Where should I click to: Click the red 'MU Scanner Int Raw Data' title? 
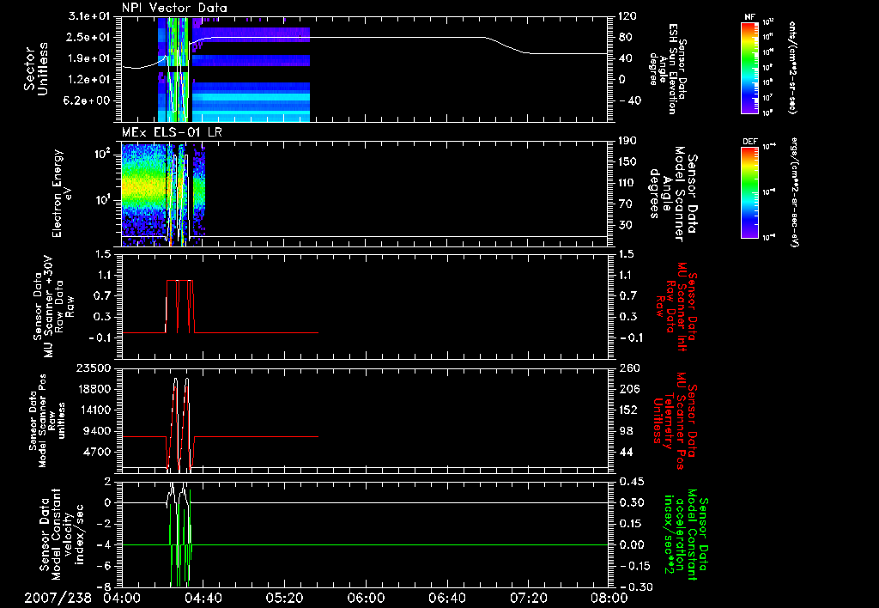677,306
